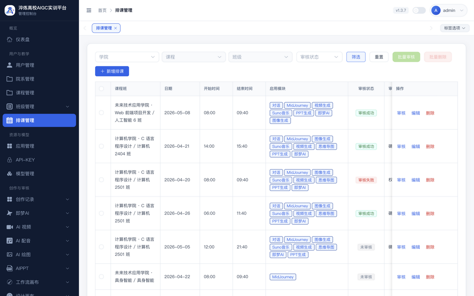Open 院系管理 via its folder icon

click(x=10, y=79)
